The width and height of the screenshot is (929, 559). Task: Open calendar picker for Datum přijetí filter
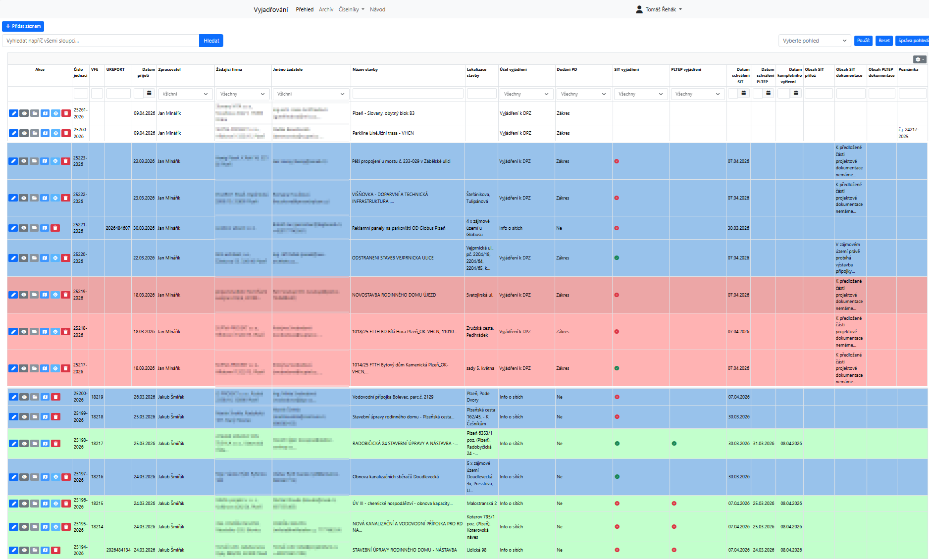tap(149, 93)
